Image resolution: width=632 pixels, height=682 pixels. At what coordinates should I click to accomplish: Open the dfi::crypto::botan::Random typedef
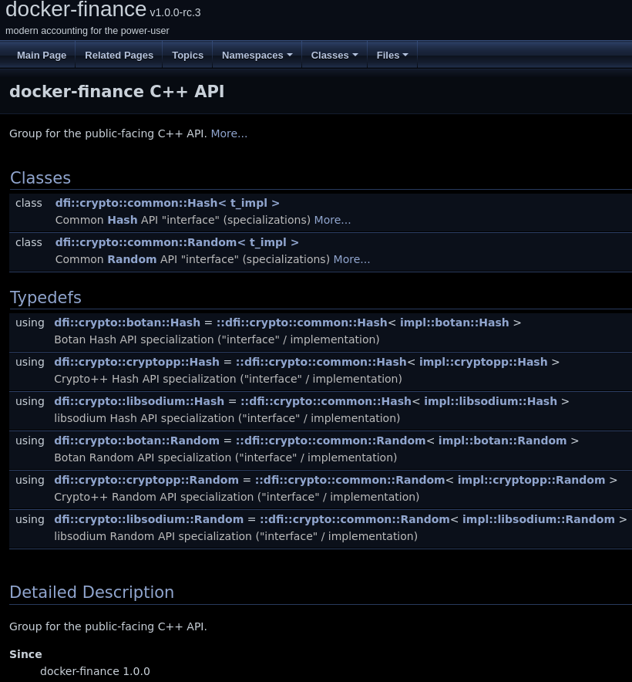coord(136,441)
